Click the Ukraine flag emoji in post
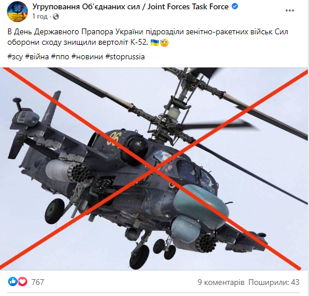Image resolution: width=309 pixels, height=296 pixels. pyautogui.click(x=155, y=42)
